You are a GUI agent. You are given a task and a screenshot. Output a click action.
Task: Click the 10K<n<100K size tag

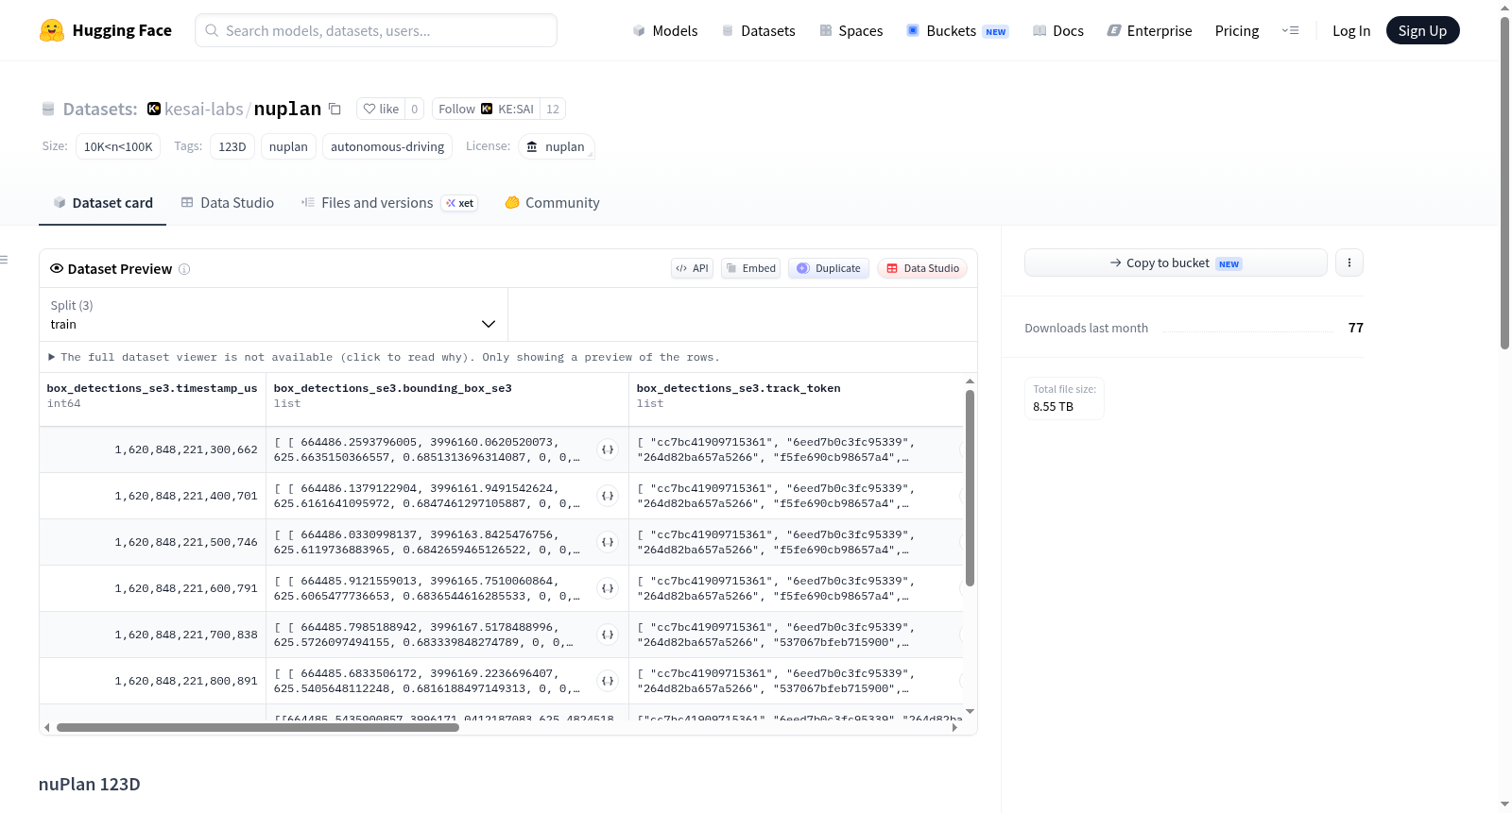pos(118,146)
